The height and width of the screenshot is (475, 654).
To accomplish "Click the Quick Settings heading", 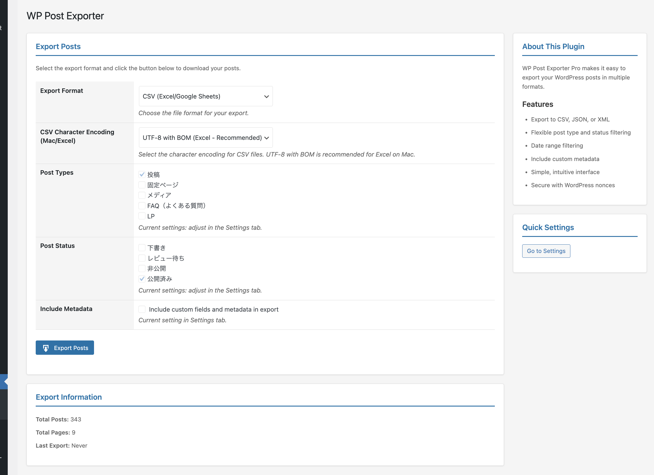I will pos(548,227).
